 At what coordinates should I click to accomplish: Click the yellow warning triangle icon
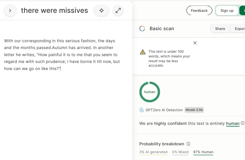click(143, 52)
